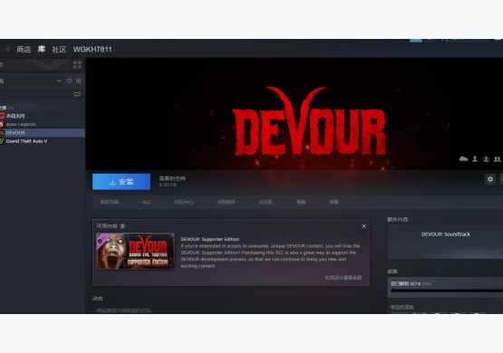Click the blue 安装 install button
The width and height of the screenshot is (503, 353).
(x=121, y=182)
